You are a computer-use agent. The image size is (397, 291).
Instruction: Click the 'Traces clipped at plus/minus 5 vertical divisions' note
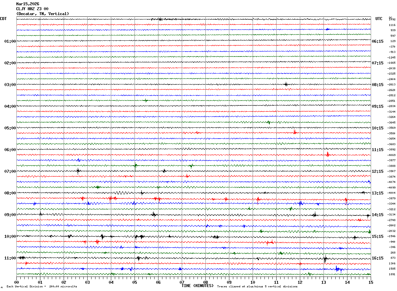click(x=257, y=286)
